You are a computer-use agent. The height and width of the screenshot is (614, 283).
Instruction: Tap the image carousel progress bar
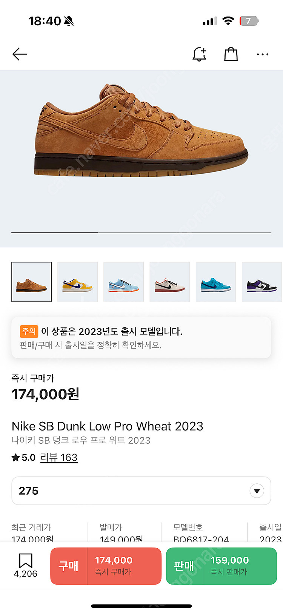[141, 233]
